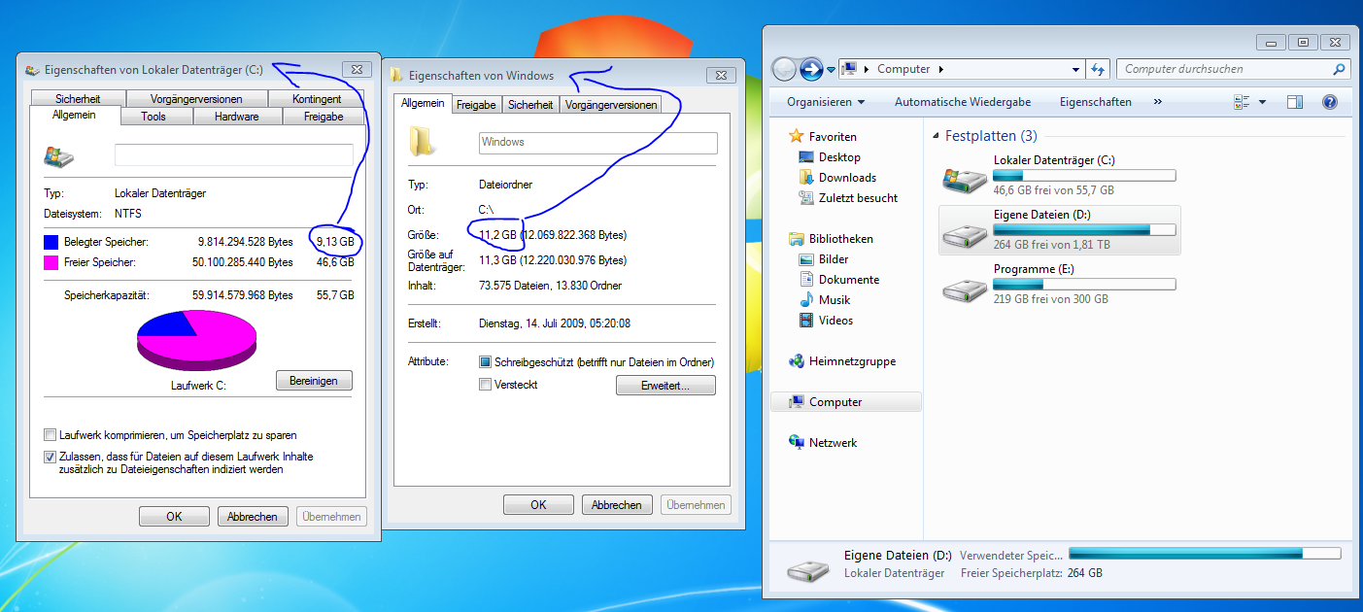Open the recent pages dropdown beside the forward arrow

[832, 70]
